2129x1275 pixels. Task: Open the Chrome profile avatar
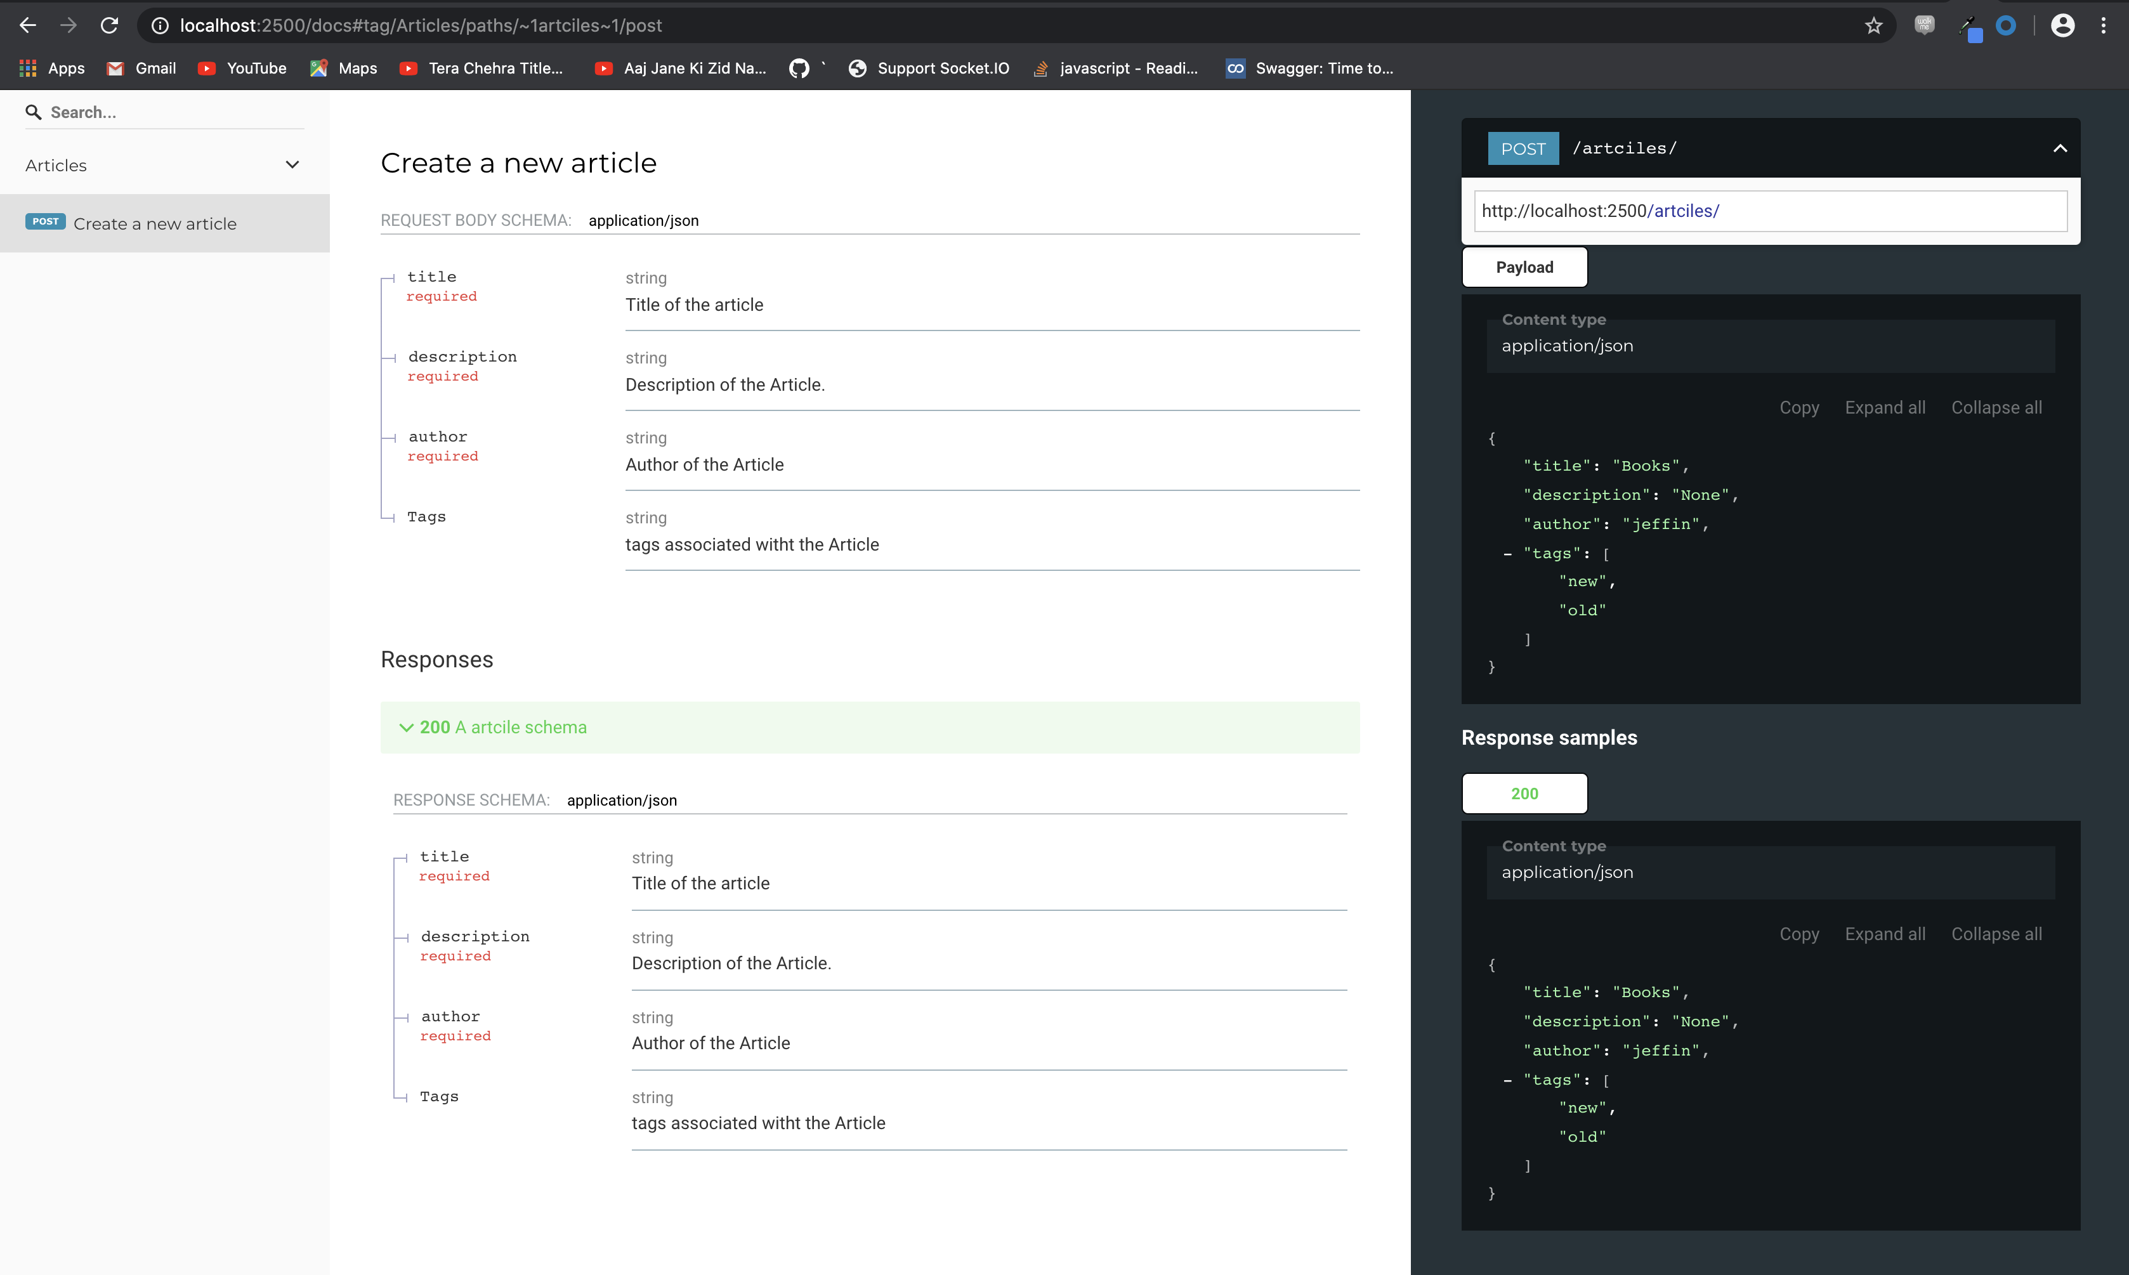pos(2063,26)
